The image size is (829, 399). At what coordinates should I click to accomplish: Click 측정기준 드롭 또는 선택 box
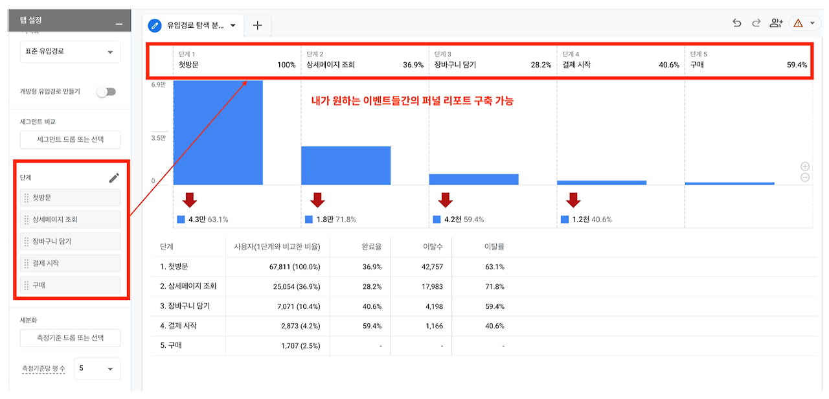70,337
